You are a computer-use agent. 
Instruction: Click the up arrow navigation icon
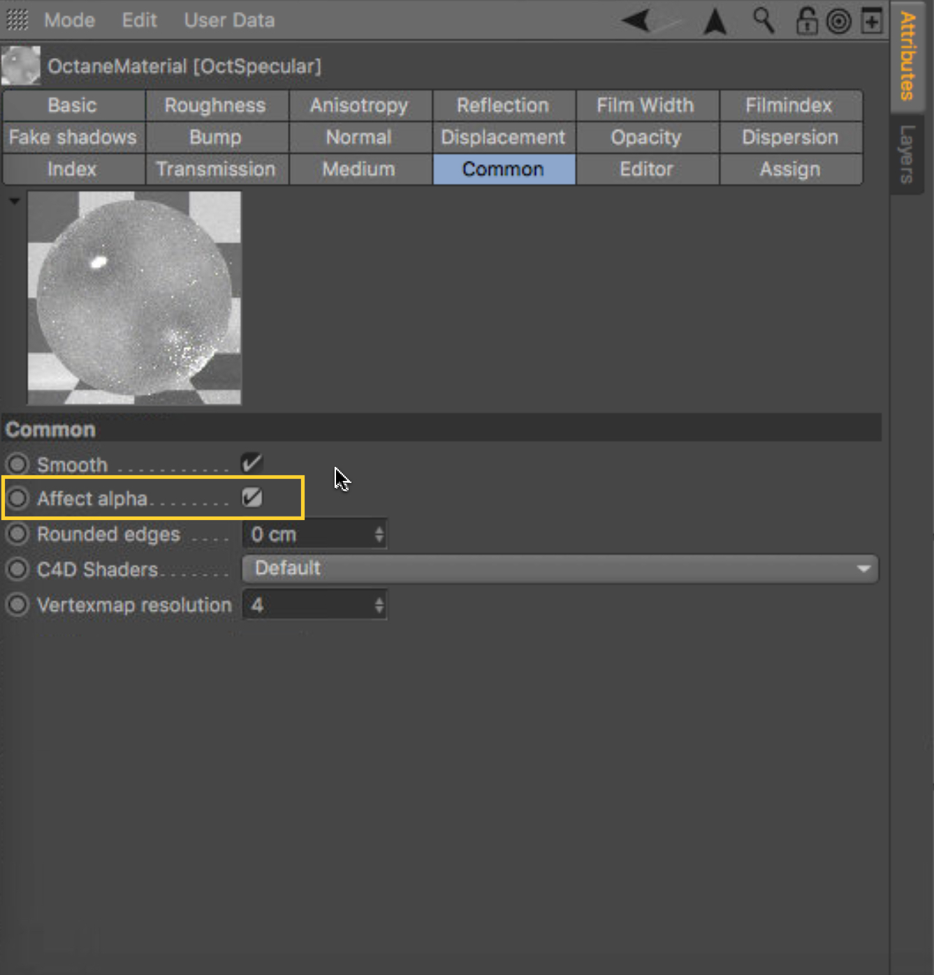(715, 21)
